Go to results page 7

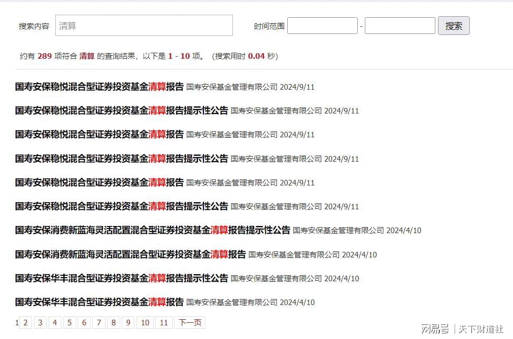pyautogui.click(x=99, y=323)
